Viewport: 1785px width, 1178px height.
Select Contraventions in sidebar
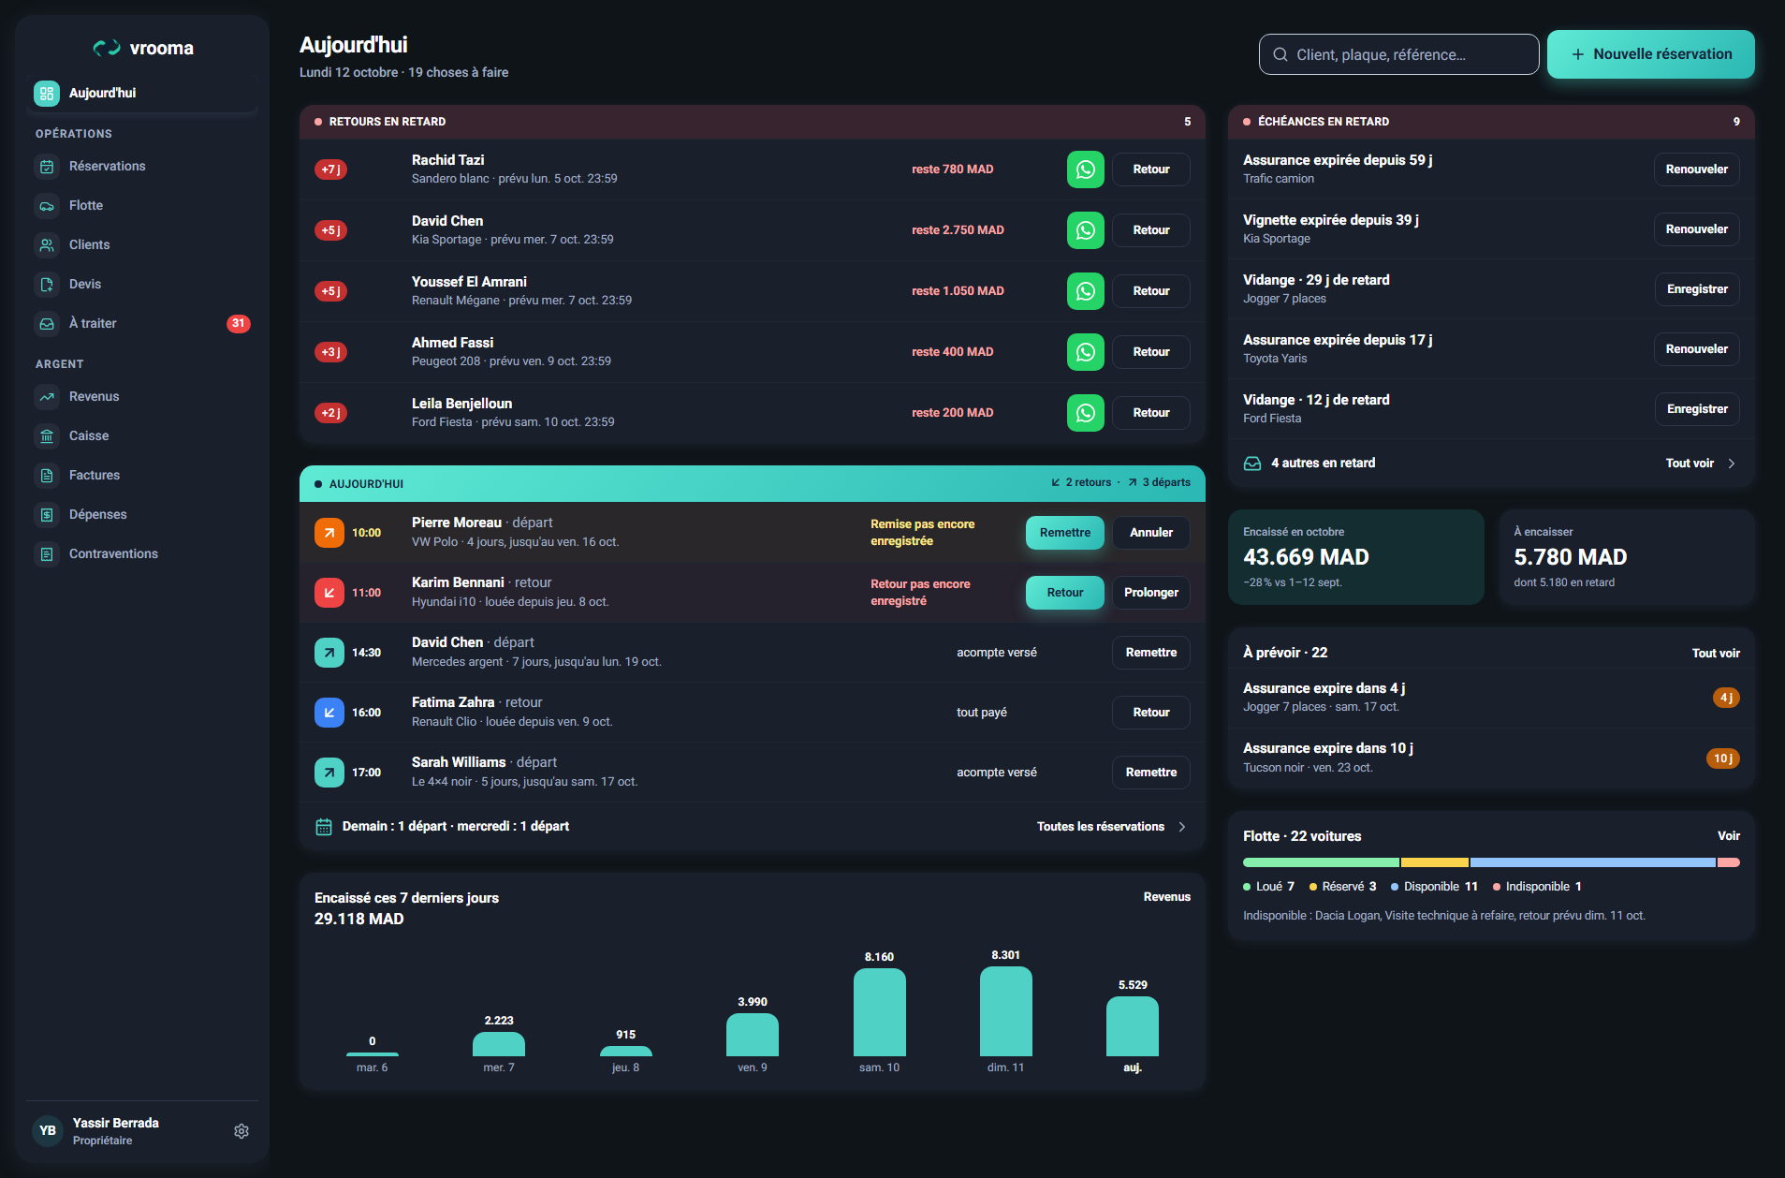(x=142, y=554)
